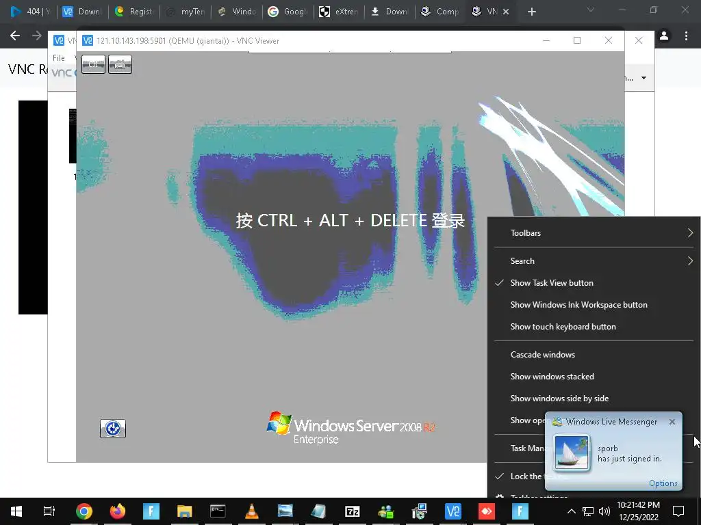Open the volume tray icon

(604, 511)
